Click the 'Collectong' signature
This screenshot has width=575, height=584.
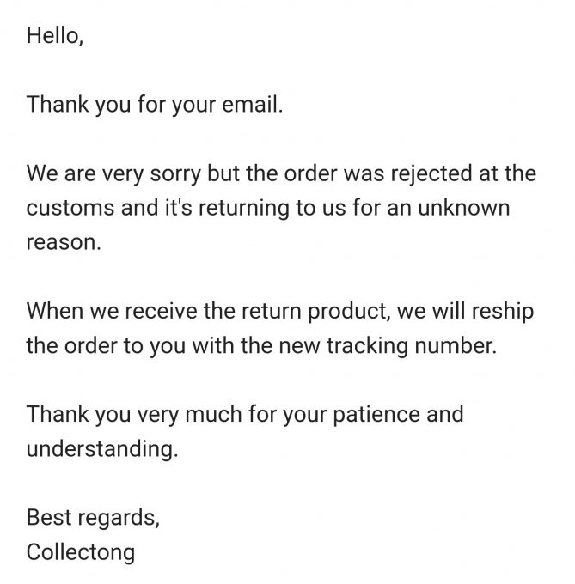click(81, 552)
